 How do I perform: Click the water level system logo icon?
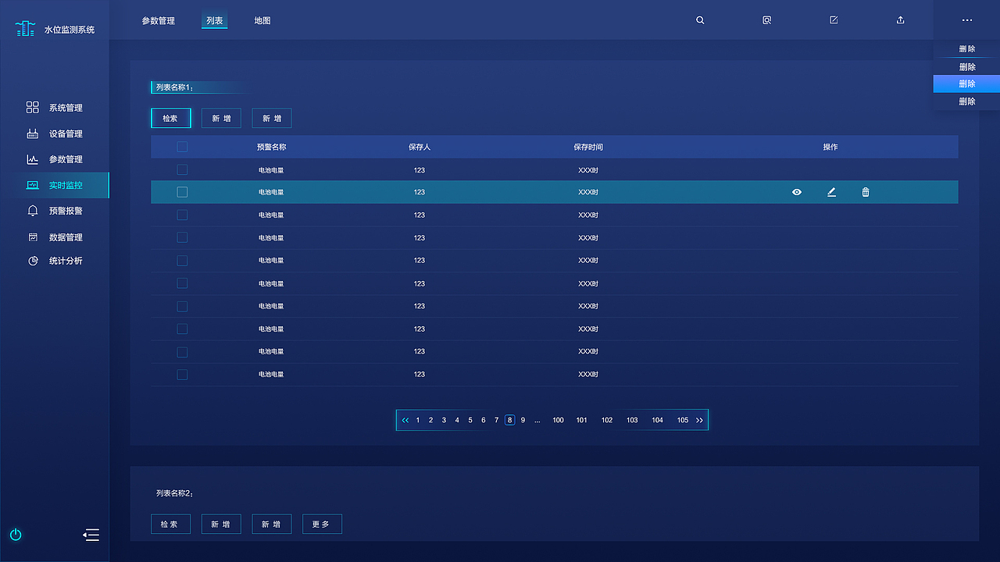coord(25,30)
